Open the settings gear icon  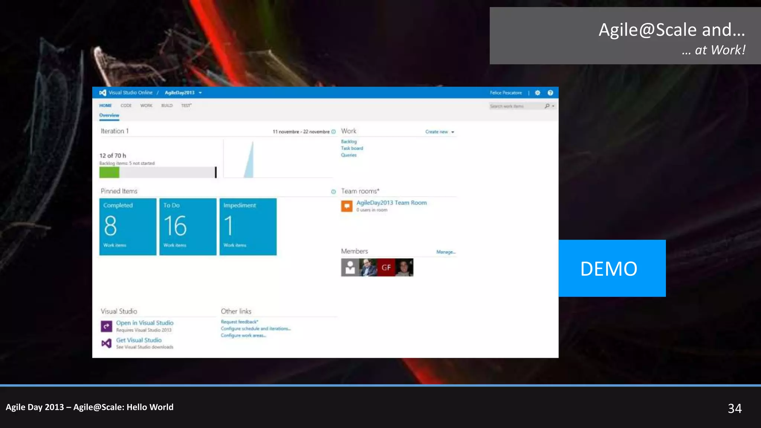coord(537,93)
